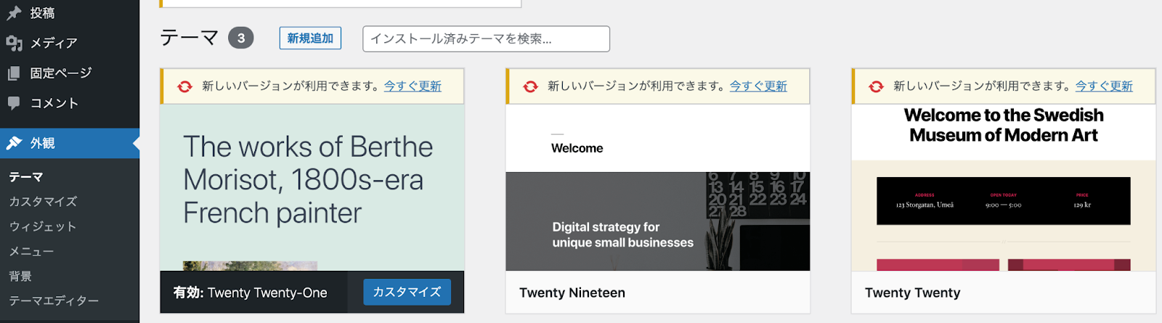The height and width of the screenshot is (323, 1162).
Task: Click the pushpin icon beside 投稿
Action: point(14,13)
